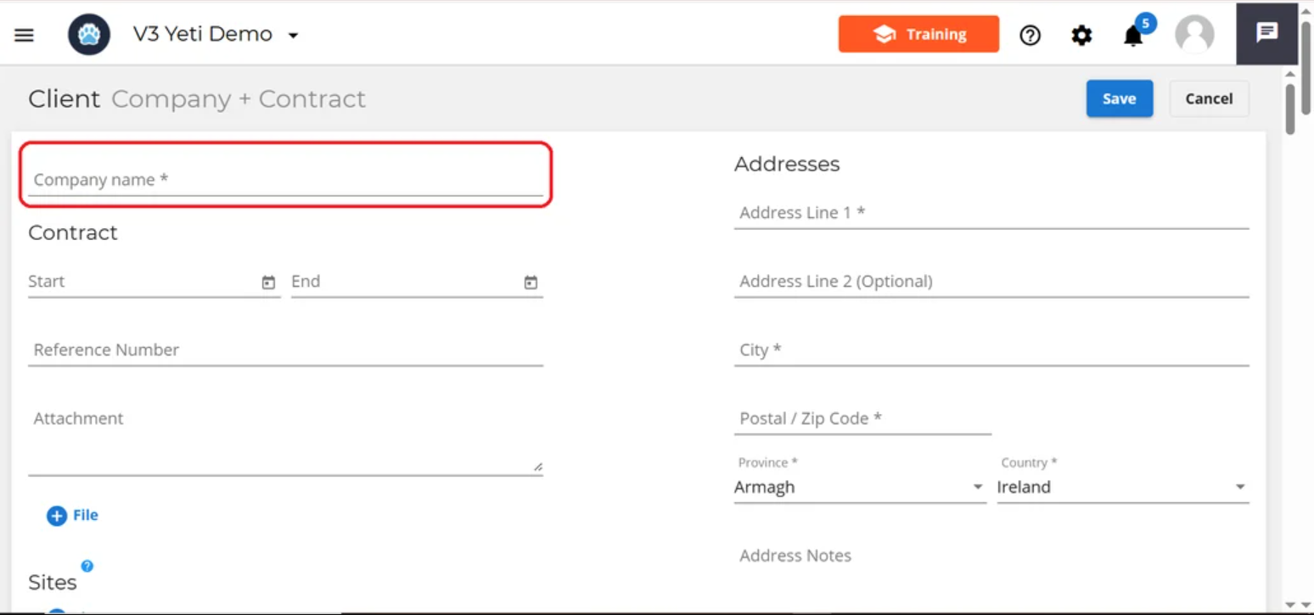The image size is (1314, 615).
Task: Focus the Company name field
Action: (x=285, y=180)
